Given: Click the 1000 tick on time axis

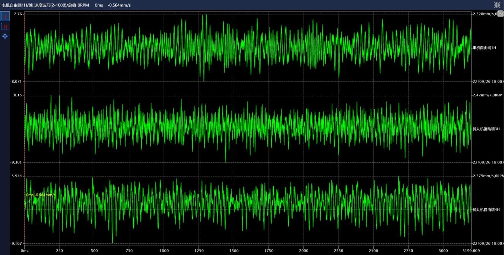Looking at the screenshot, I should [x=164, y=251].
